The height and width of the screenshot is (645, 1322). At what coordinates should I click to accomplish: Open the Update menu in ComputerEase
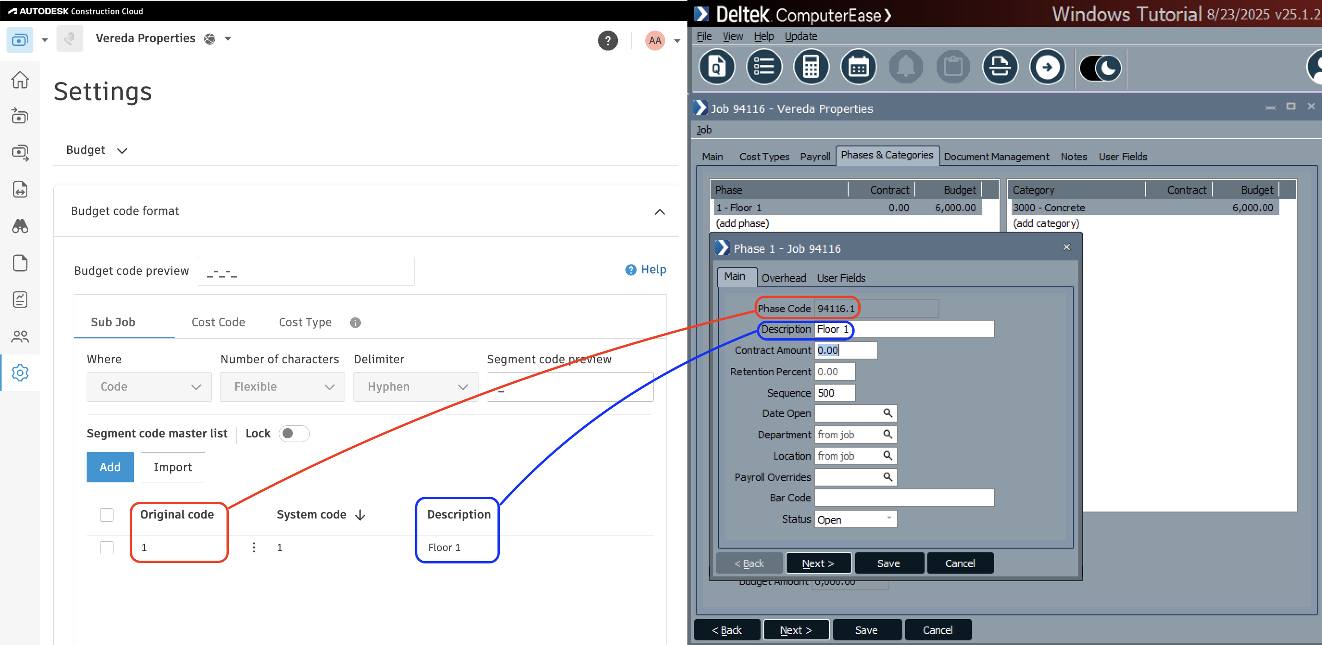pyautogui.click(x=800, y=36)
